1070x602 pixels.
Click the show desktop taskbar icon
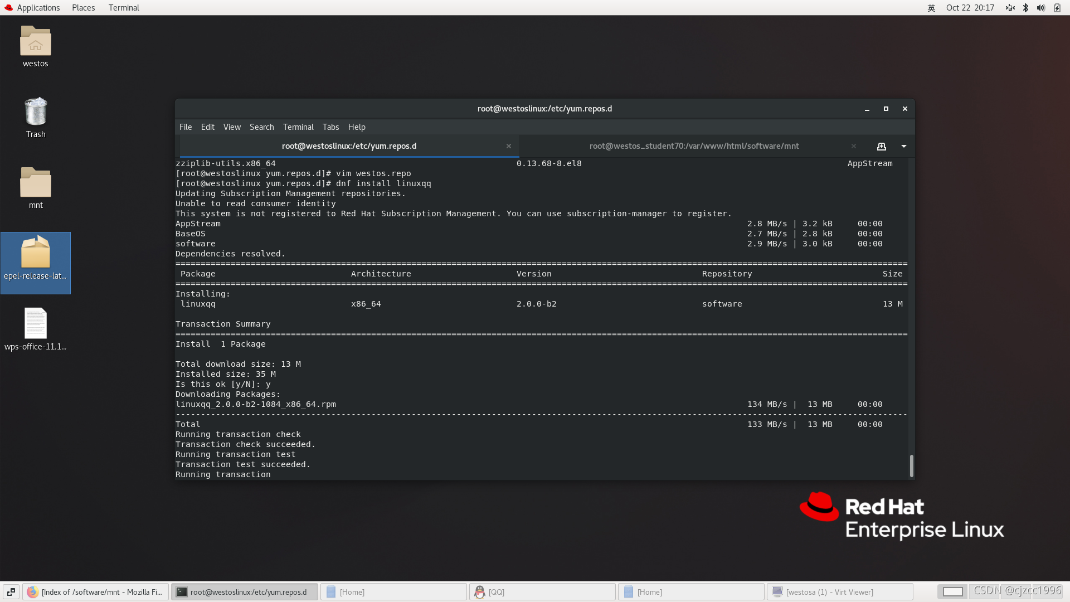[x=11, y=592]
